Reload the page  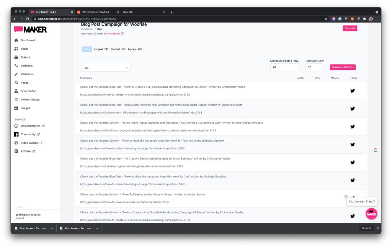pyautogui.click(x=27, y=19)
